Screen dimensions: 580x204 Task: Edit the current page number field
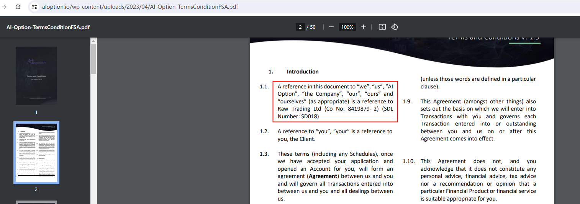300,27
